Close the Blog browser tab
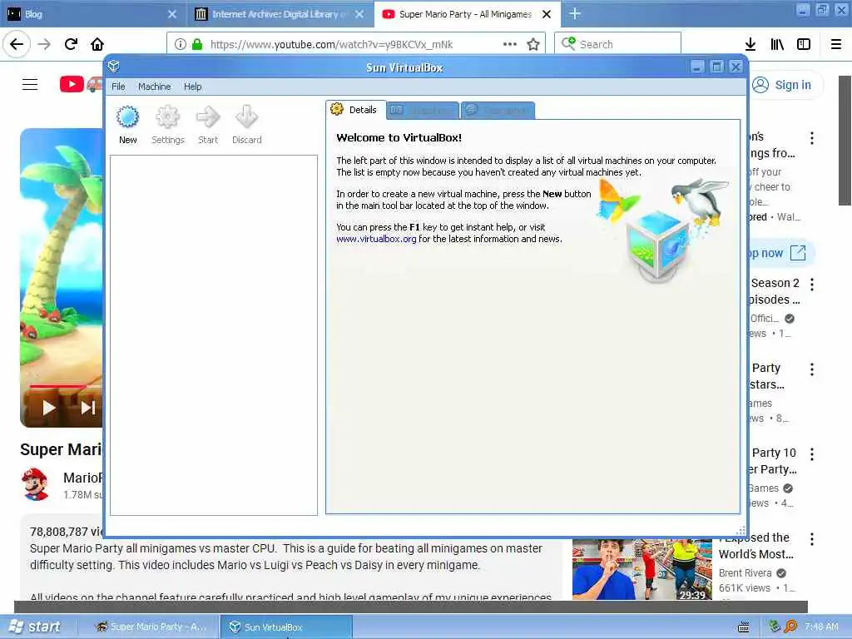 tap(172, 14)
